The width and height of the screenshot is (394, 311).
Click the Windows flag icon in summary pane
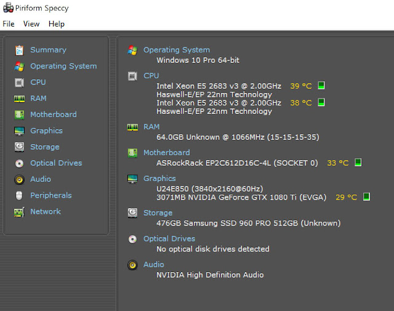tap(132, 50)
